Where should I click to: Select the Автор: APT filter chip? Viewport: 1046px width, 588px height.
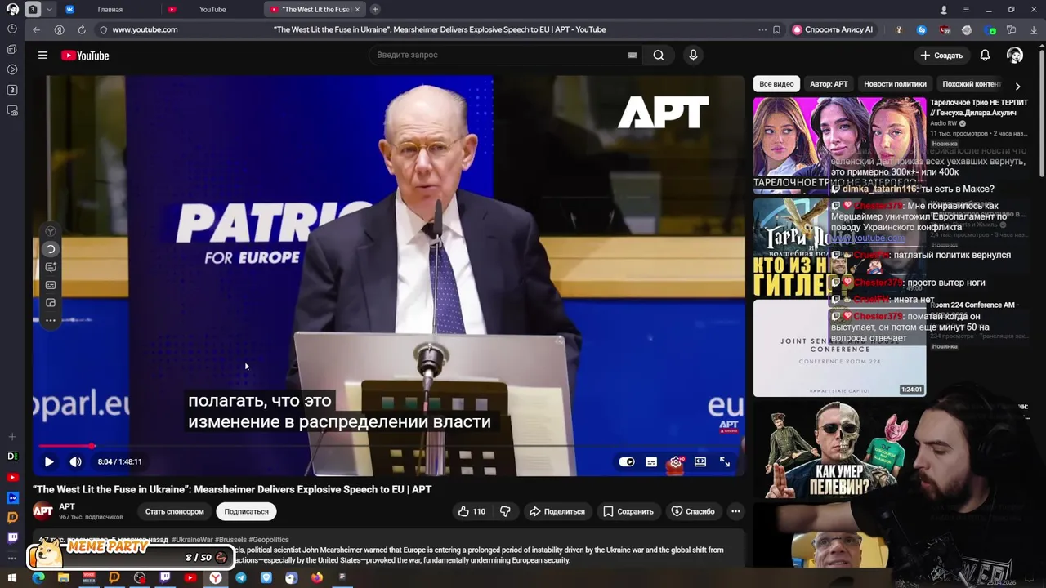[829, 84]
